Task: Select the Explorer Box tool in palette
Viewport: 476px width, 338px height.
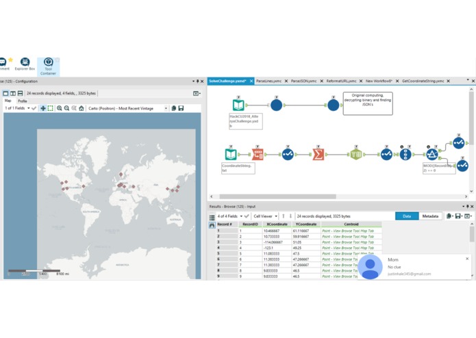Action: coord(25,64)
